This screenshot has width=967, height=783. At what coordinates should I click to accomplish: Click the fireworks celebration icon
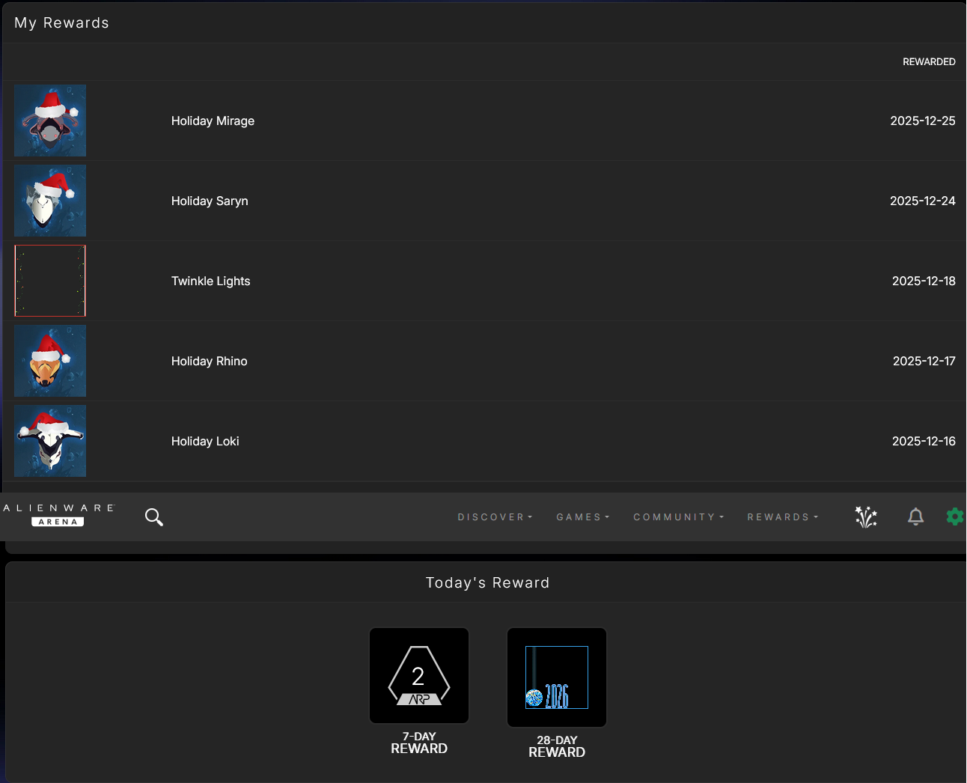pos(866,517)
